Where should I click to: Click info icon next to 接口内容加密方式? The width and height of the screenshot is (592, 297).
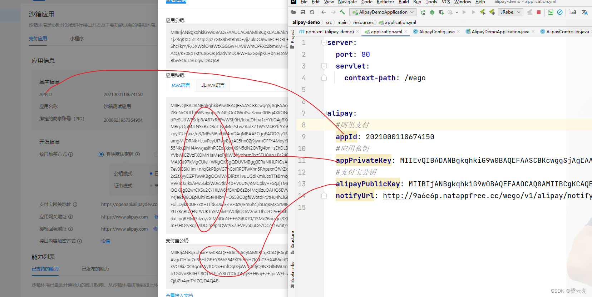[x=80, y=241]
